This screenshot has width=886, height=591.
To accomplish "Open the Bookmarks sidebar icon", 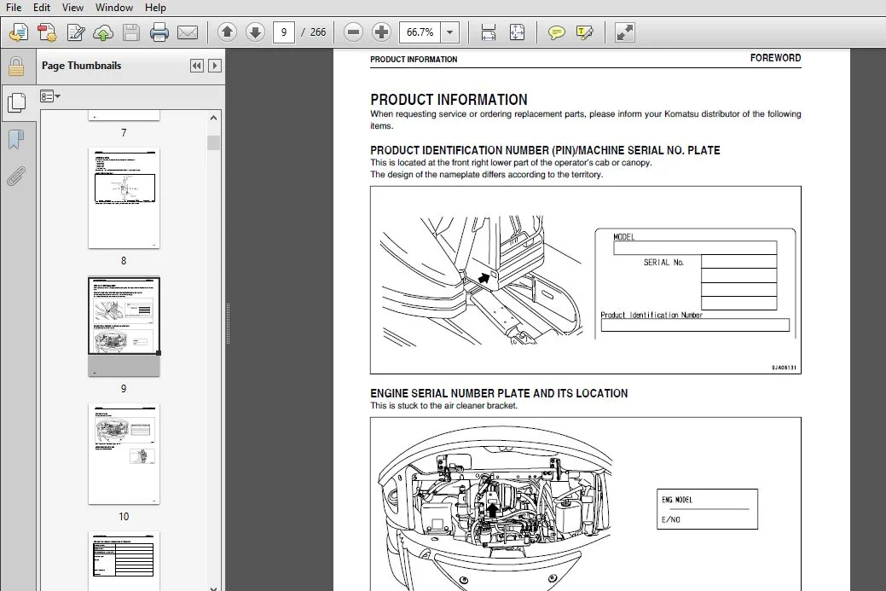I will [16, 139].
